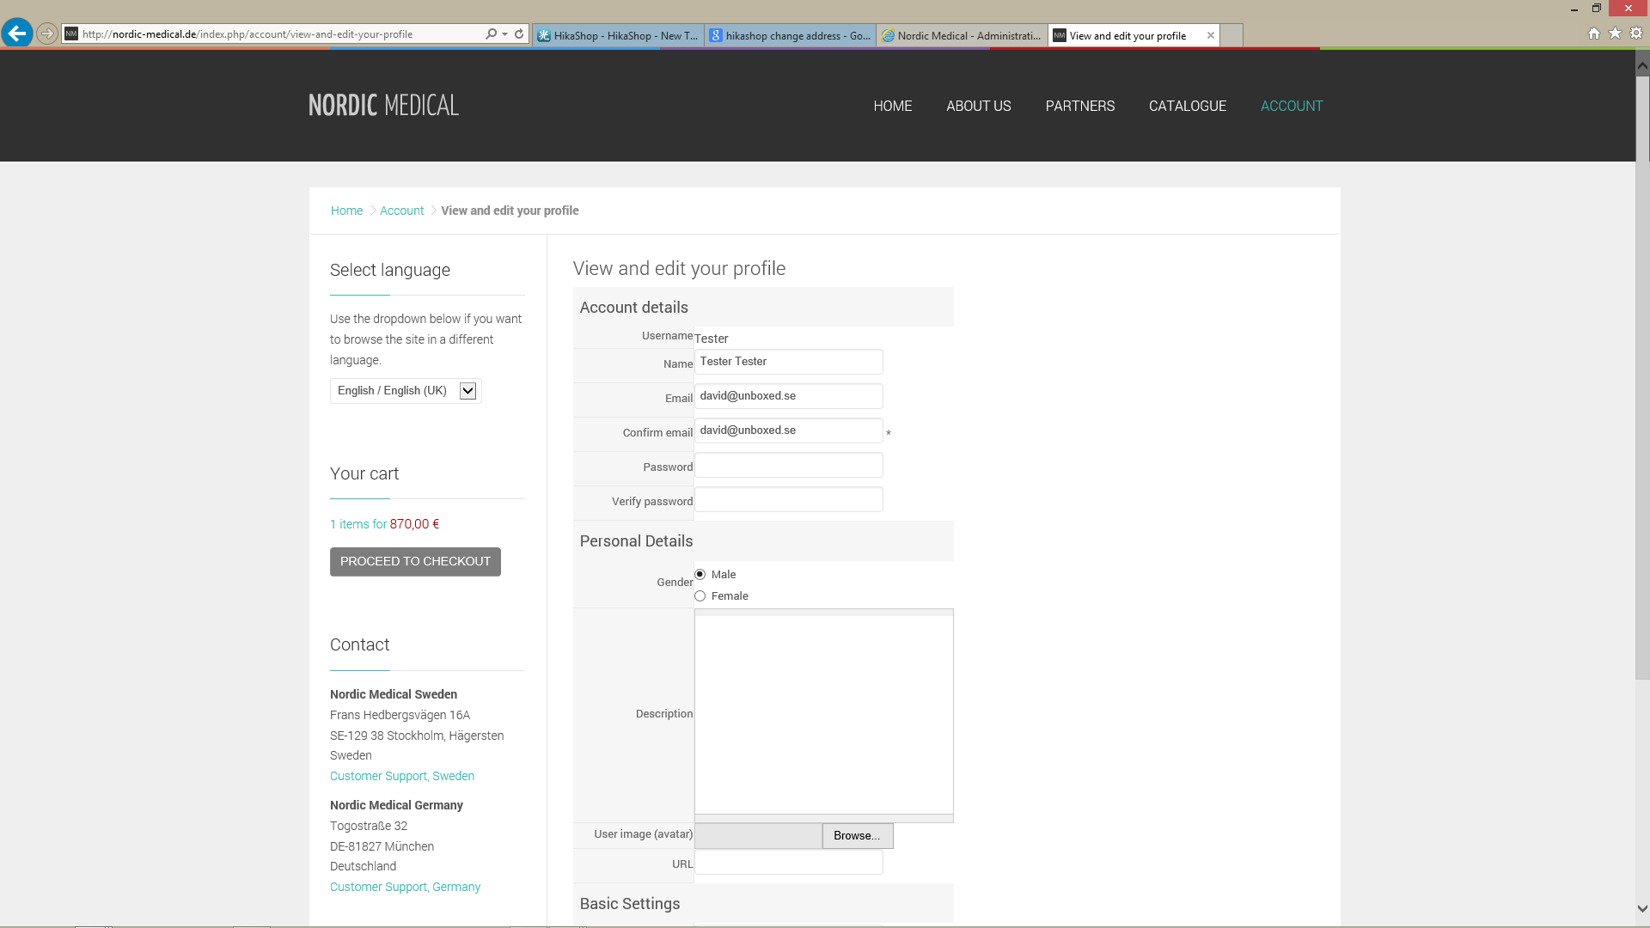Click the refresh icon in address bar
The height and width of the screenshot is (928, 1650).
click(x=519, y=34)
